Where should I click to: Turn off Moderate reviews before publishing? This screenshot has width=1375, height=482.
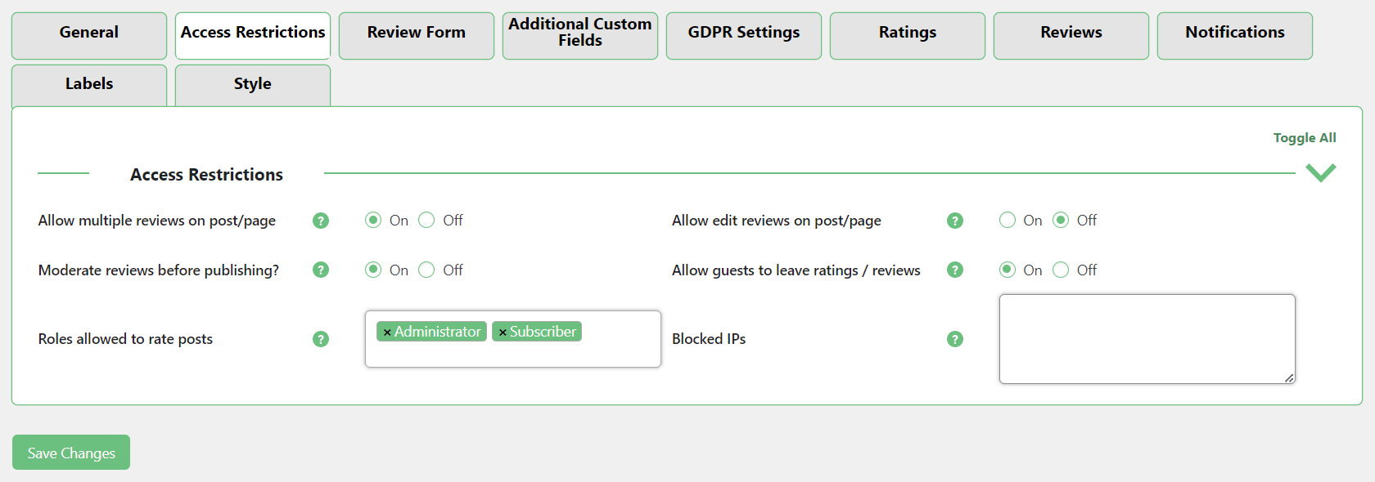click(426, 270)
